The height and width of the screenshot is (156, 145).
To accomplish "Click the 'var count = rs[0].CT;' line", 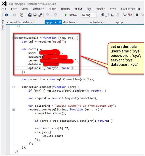I will click(x=52, y=128).
